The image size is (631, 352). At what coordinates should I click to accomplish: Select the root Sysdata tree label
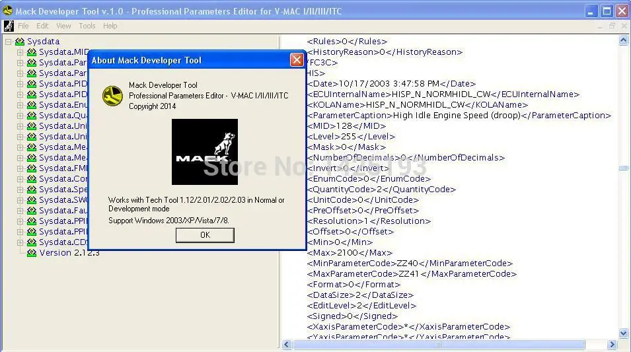pyautogui.click(x=43, y=42)
